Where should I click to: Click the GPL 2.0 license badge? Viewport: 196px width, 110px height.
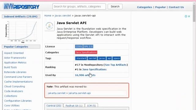point(88,46)
